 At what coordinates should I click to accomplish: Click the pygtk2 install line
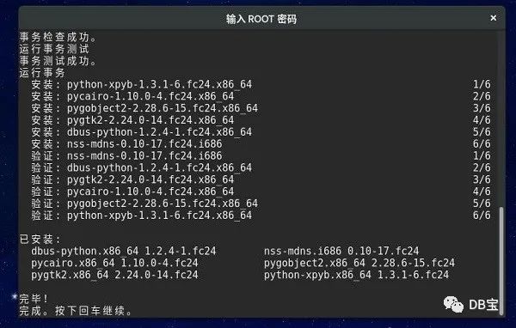pos(261,120)
